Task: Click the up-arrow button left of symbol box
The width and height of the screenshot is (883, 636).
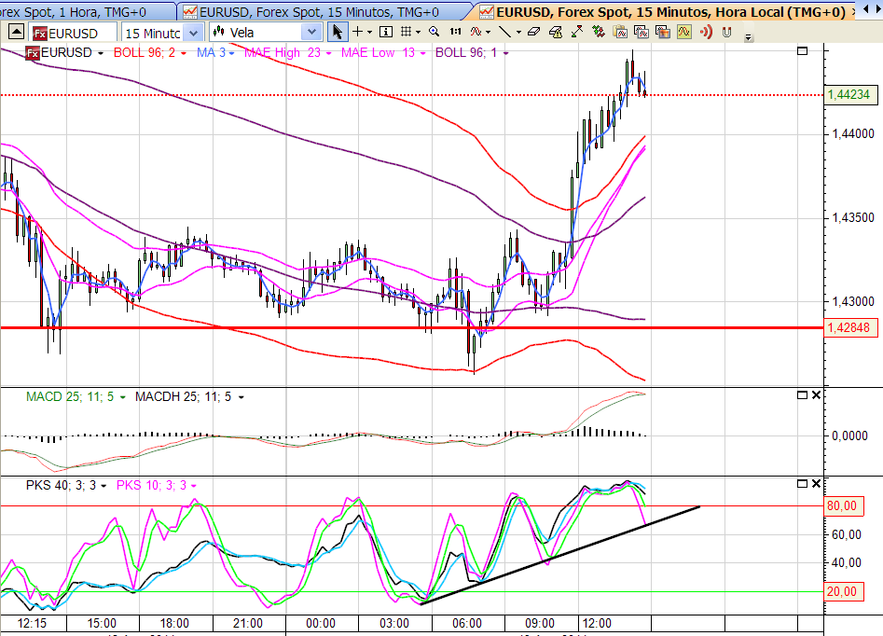Action: point(17,32)
